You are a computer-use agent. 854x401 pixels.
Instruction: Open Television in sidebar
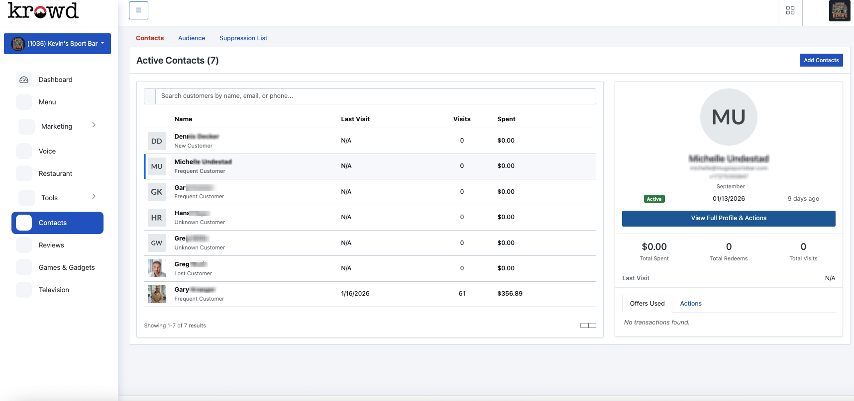coord(54,290)
